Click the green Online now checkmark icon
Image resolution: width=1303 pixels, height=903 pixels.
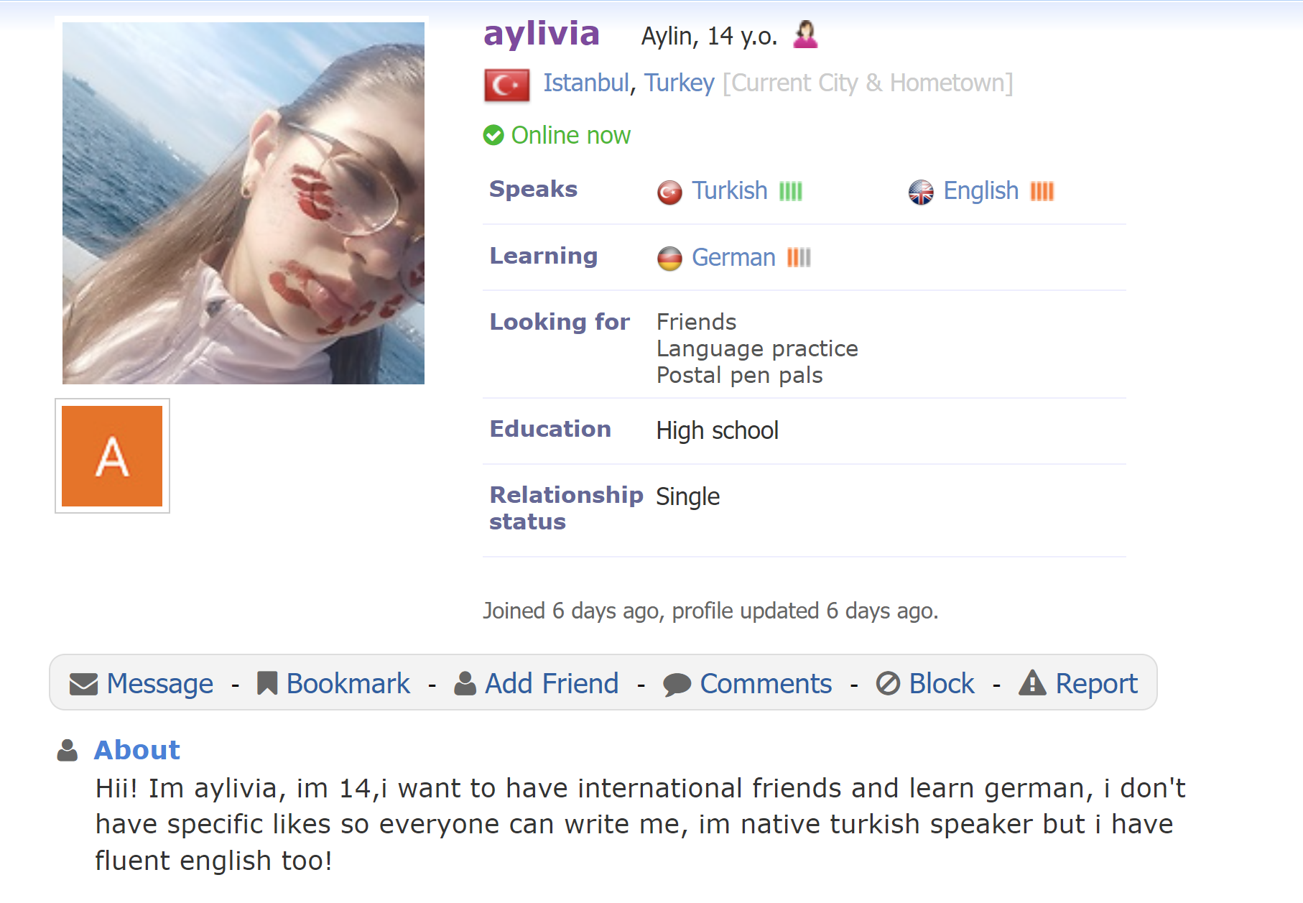[x=493, y=135]
